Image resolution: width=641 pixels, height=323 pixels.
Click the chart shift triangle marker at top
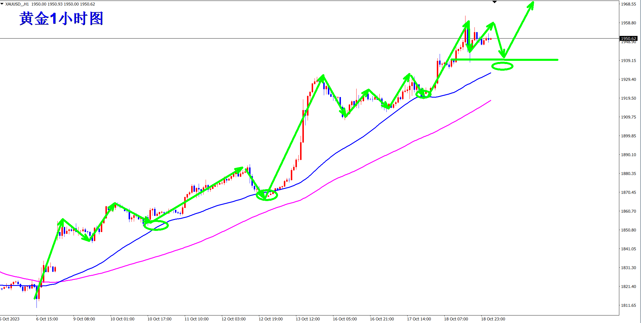494,2
